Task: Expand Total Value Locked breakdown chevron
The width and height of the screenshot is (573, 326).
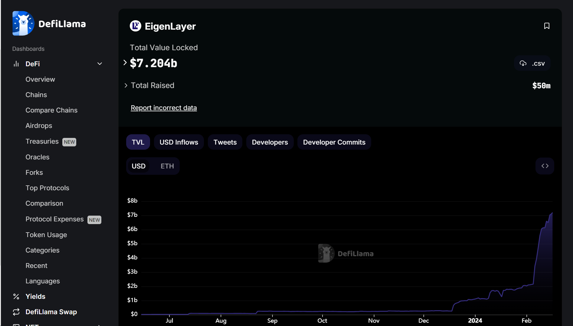Action: [x=125, y=63]
